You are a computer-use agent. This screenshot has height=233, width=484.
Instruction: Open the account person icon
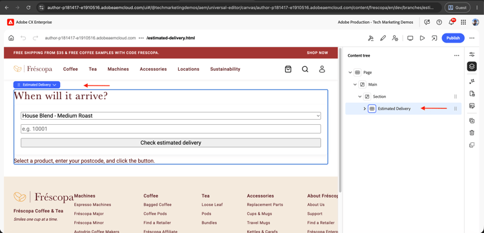point(322,70)
